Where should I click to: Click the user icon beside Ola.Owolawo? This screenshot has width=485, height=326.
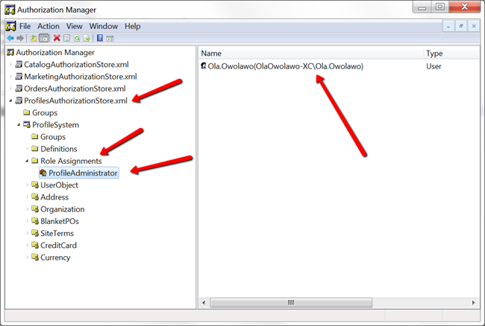(204, 65)
